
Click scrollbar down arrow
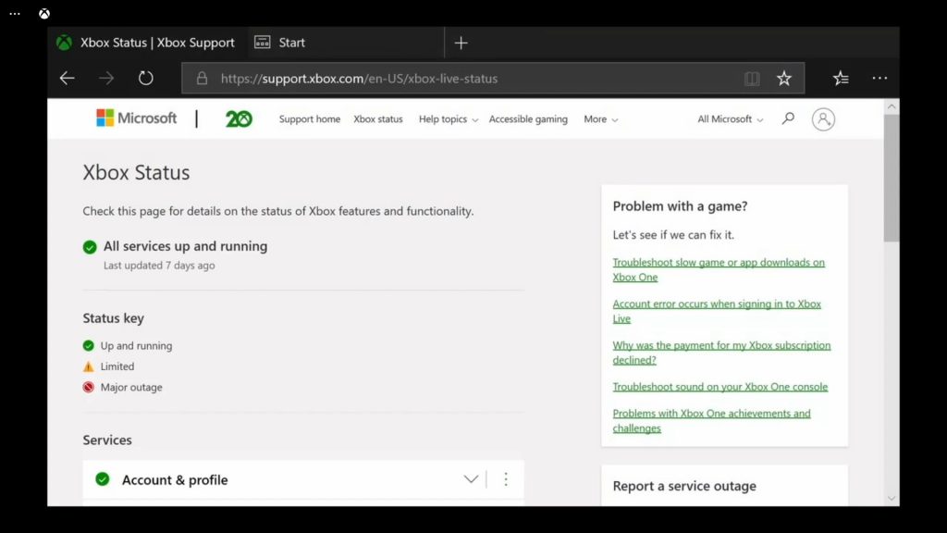point(892,499)
